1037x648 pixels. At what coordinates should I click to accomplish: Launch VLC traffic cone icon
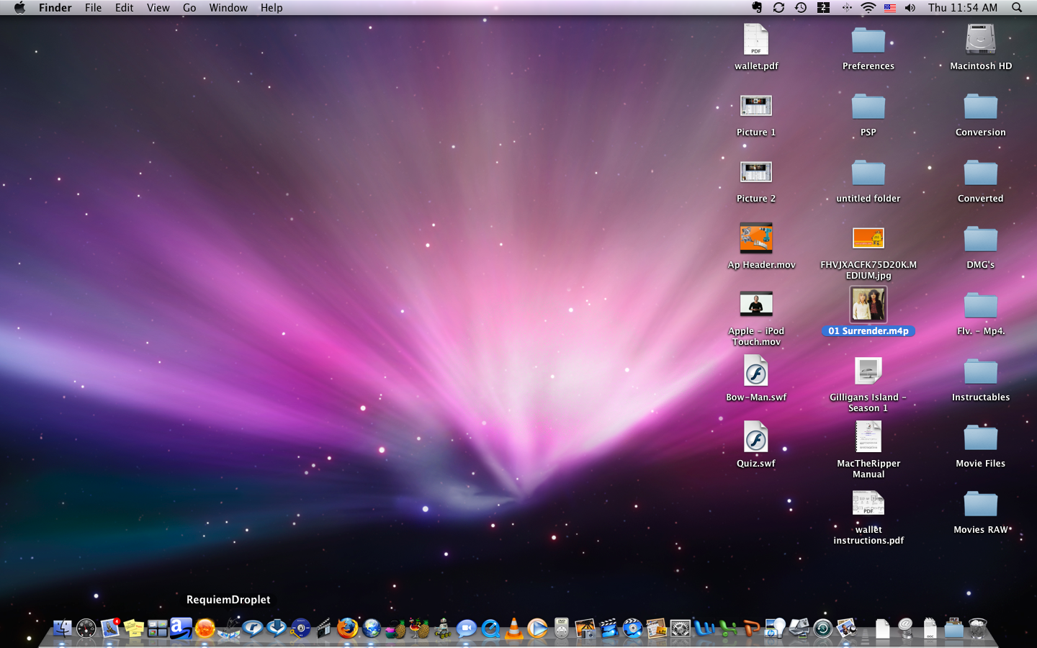(x=514, y=629)
